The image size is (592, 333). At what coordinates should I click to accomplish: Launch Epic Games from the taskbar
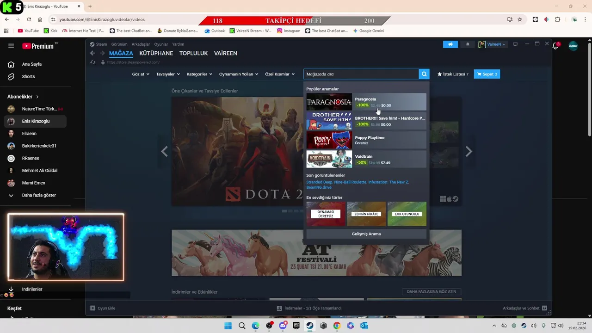[x=296, y=326]
